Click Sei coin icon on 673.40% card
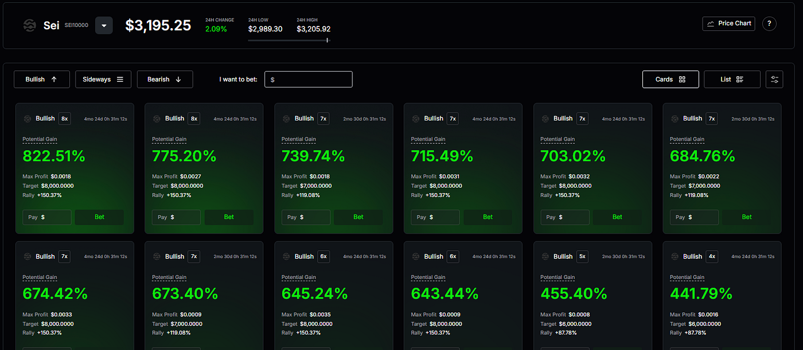The width and height of the screenshot is (803, 350). click(x=157, y=256)
